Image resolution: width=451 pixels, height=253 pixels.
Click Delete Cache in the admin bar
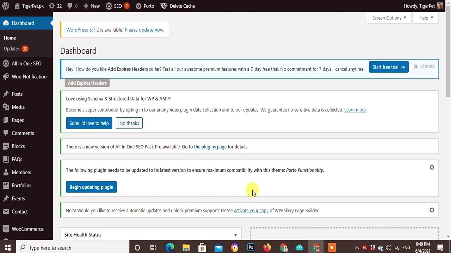coord(178,6)
